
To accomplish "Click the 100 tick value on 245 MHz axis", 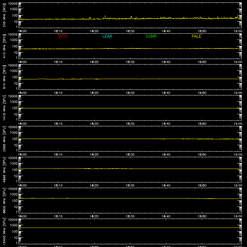I will pos(15,15).
